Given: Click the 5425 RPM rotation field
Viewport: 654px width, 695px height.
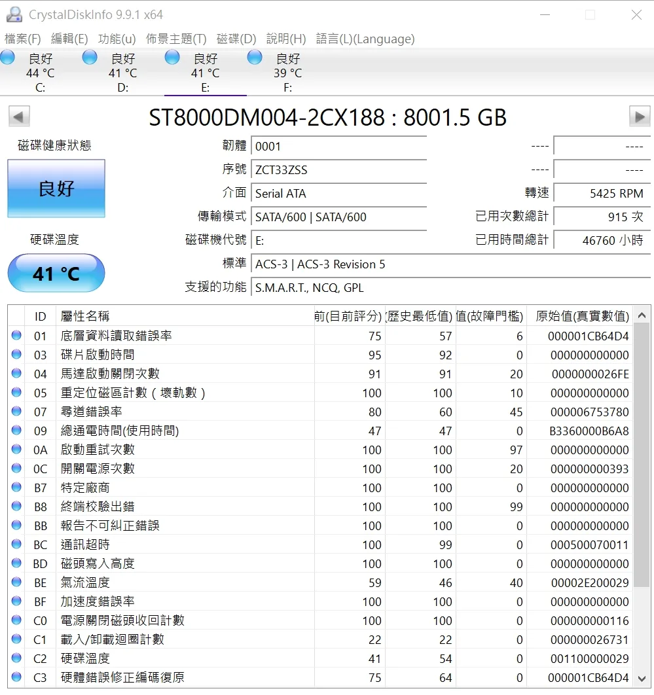Looking at the screenshot, I should 602,193.
